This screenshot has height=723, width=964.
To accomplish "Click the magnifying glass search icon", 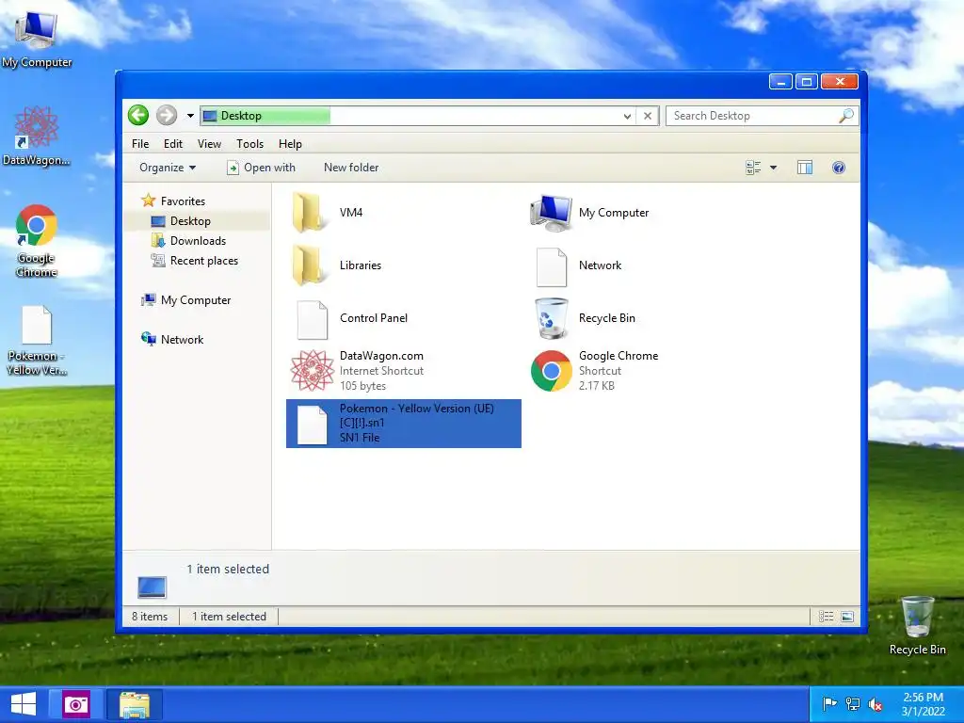I will 846,116.
